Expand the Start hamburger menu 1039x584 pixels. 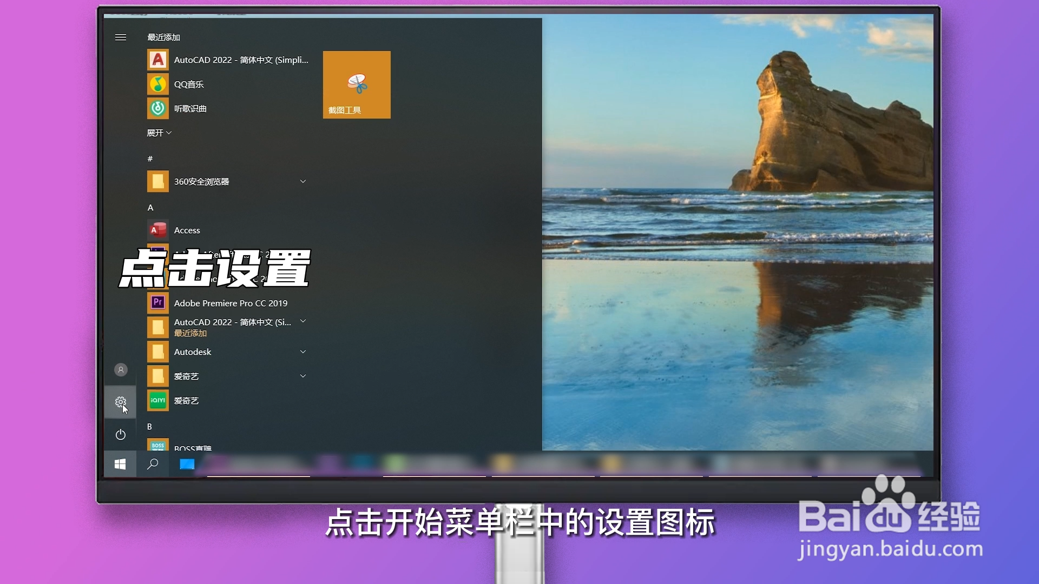(x=121, y=37)
